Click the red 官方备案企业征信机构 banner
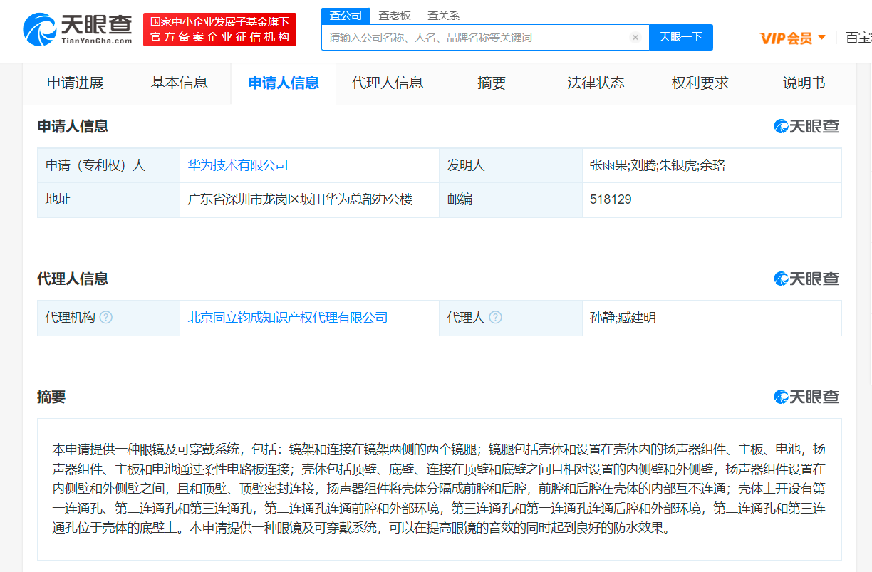This screenshot has height=572, width=872. pyautogui.click(x=219, y=29)
